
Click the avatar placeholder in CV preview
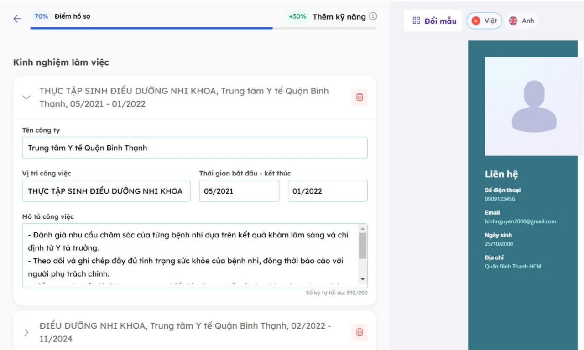pyautogui.click(x=534, y=106)
